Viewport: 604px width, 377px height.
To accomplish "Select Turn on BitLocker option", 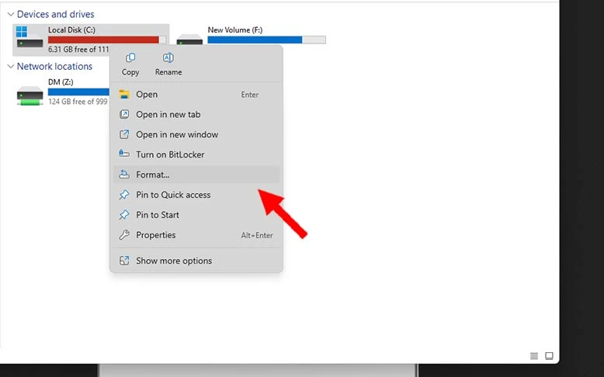I will point(170,155).
